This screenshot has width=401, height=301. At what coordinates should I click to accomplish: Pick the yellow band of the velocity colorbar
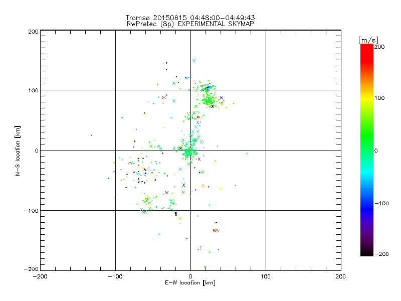(x=367, y=98)
